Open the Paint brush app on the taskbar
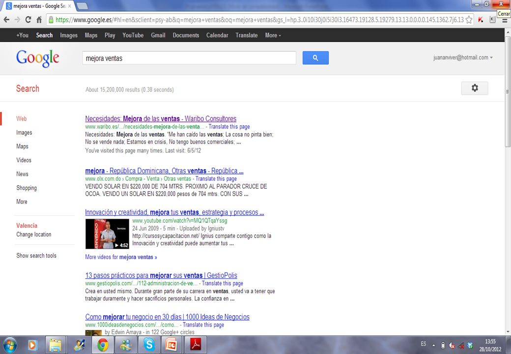The width and height of the screenshot is (511, 354). tap(79, 345)
